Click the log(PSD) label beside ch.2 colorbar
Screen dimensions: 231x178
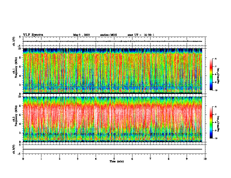pyautogui.click(x=218, y=124)
